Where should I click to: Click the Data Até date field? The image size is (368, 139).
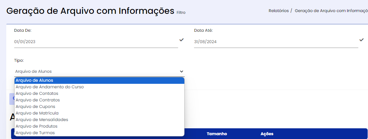[276, 42]
